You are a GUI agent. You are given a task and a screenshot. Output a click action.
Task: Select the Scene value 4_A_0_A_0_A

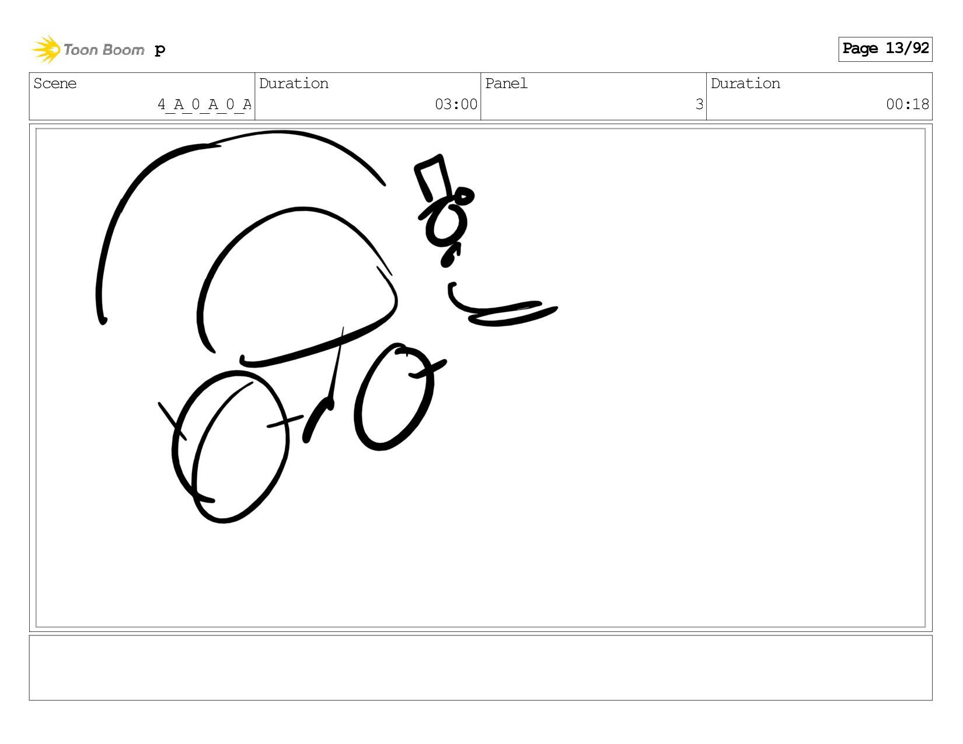click(204, 104)
